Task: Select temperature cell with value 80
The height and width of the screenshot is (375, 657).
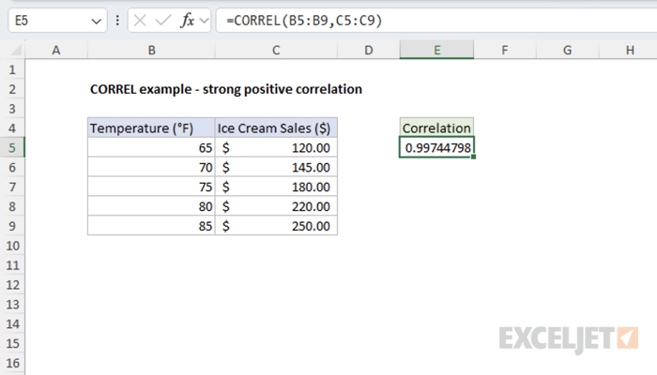Action: 151,206
